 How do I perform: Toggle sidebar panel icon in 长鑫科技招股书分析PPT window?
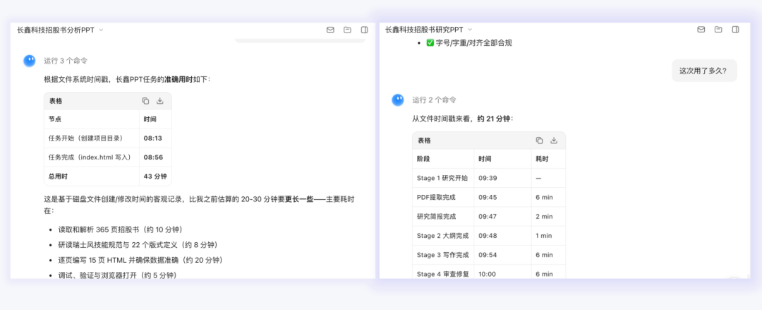pyautogui.click(x=365, y=30)
